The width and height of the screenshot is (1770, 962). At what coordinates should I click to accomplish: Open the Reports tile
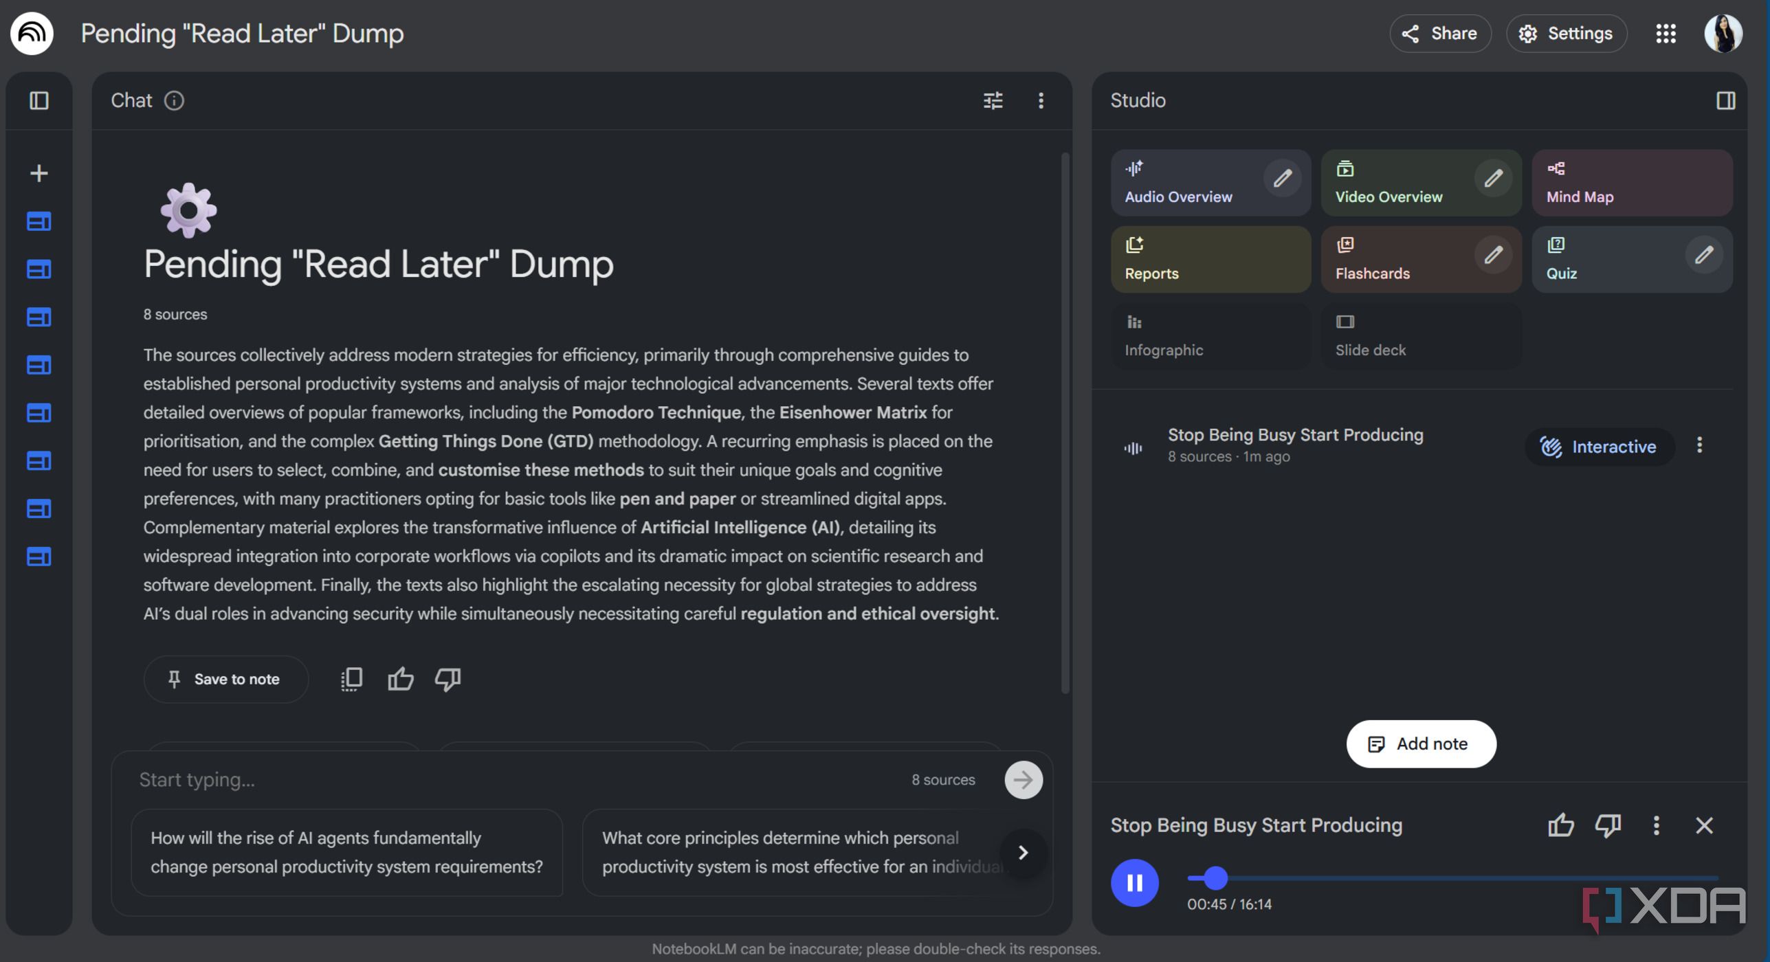click(1210, 260)
